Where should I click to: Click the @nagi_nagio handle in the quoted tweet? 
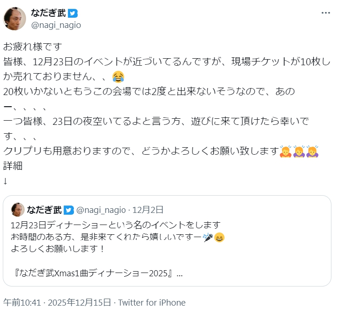[x=100, y=210]
